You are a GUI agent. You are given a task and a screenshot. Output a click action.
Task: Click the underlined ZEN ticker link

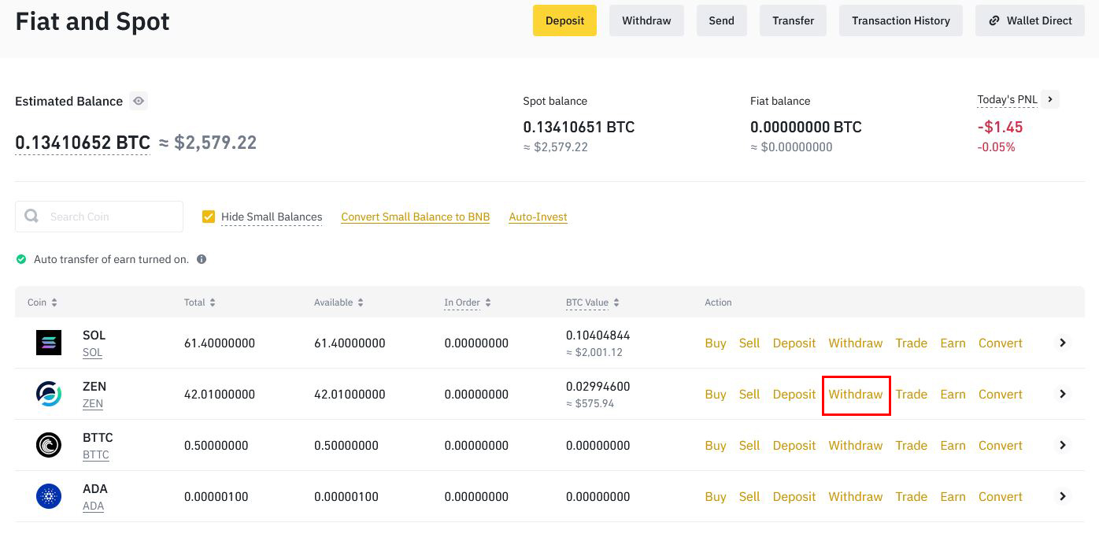tap(93, 403)
